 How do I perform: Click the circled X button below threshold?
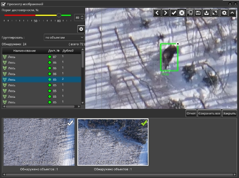(81, 29)
